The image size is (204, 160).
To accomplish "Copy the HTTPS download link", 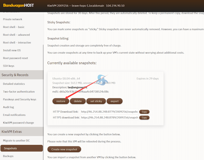I will (x=144, y=118).
